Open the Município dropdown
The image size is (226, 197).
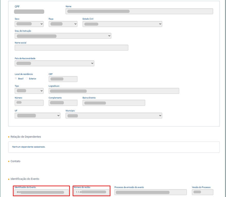click(x=114, y=116)
